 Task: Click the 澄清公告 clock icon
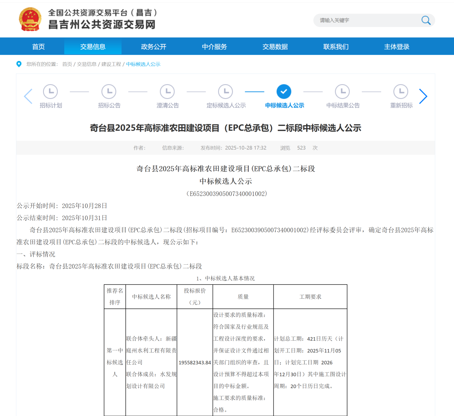coord(167,91)
